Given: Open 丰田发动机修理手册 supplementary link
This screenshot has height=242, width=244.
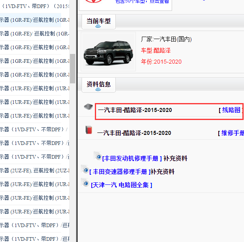Looking at the screenshot, I should click(x=132, y=159).
